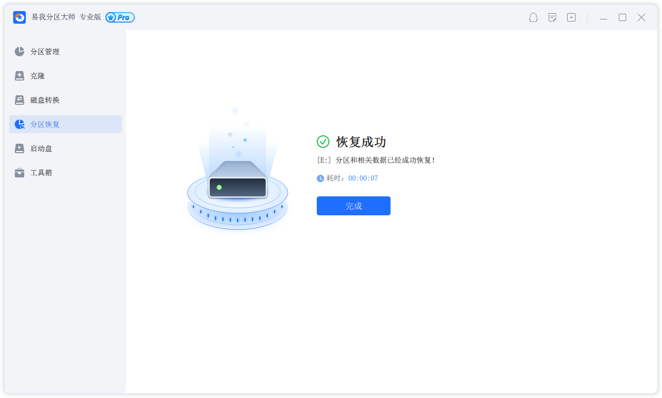Minimize the partition master window
Image resolution: width=662 pixels, height=398 pixels.
(603, 18)
